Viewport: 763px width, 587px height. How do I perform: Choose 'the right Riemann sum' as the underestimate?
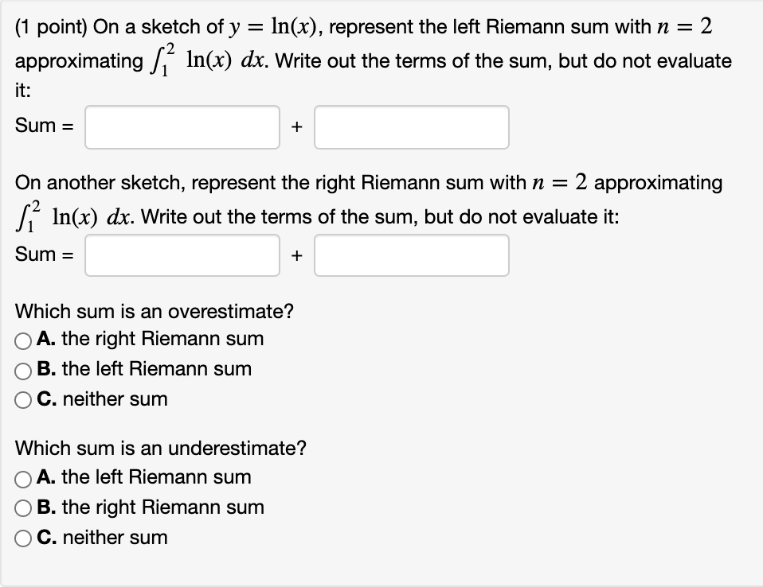[x=22, y=507]
